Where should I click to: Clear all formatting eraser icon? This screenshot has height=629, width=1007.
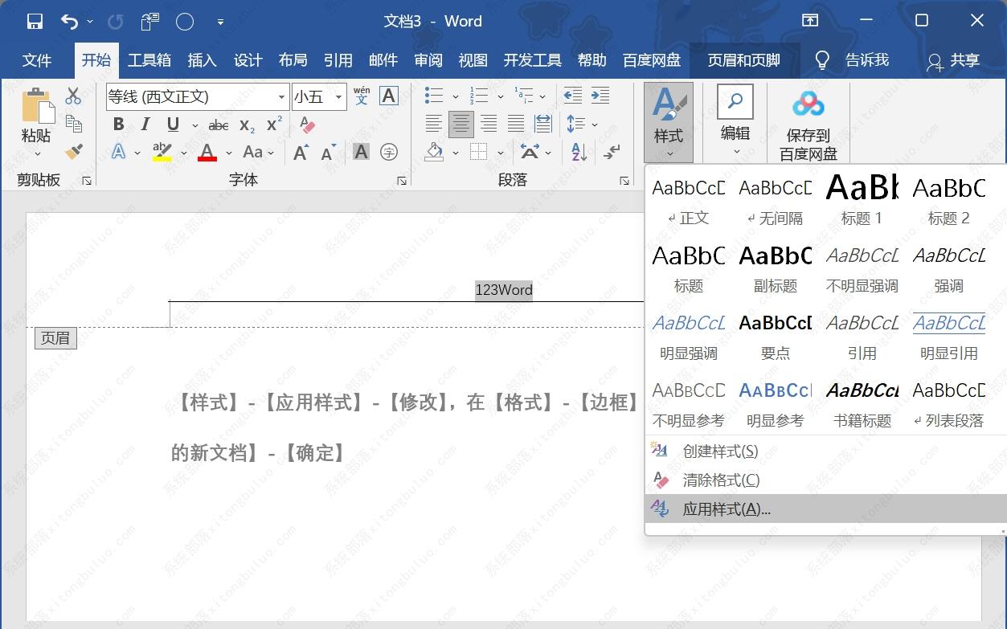(307, 125)
